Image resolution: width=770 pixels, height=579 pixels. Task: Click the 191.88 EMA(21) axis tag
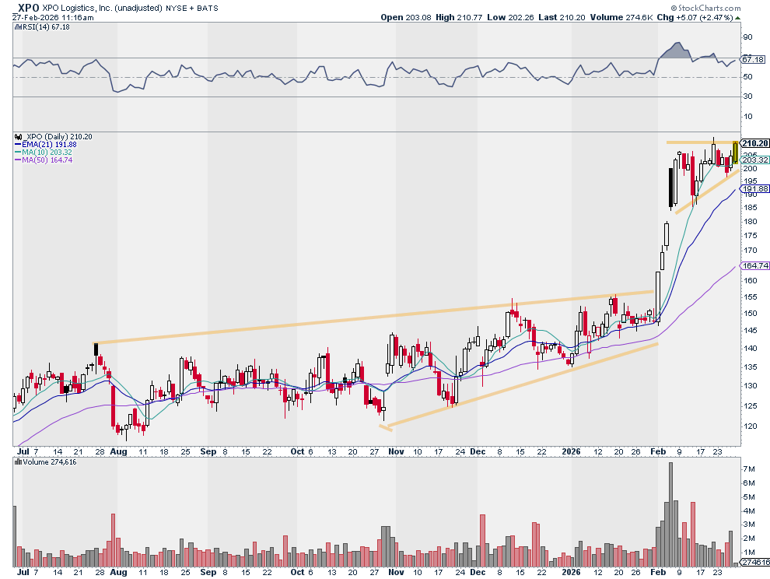[x=755, y=189]
